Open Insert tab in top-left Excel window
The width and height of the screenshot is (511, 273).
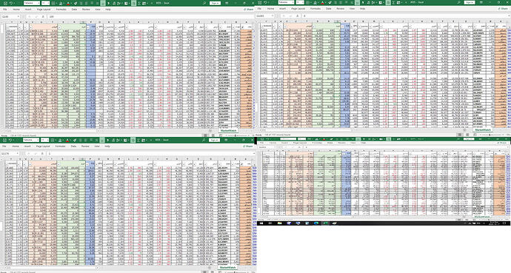(28, 10)
